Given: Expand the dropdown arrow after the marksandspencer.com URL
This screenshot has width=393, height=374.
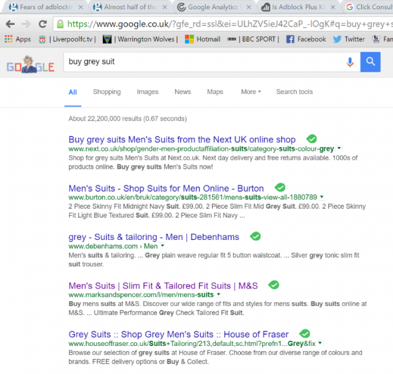Looking at the screenshot, I should [x=218, y=294].
